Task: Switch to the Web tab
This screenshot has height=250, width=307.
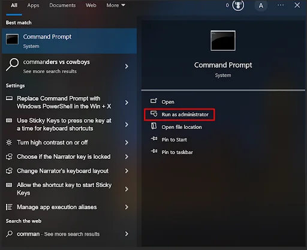Action: [91, 5]
